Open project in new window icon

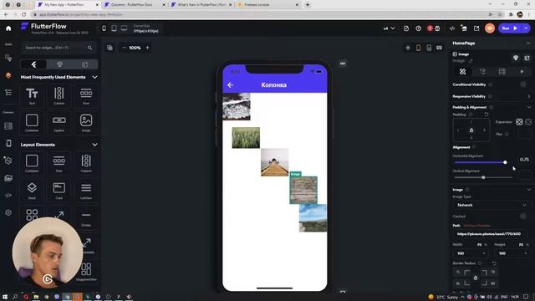click(x=476, y=28)
